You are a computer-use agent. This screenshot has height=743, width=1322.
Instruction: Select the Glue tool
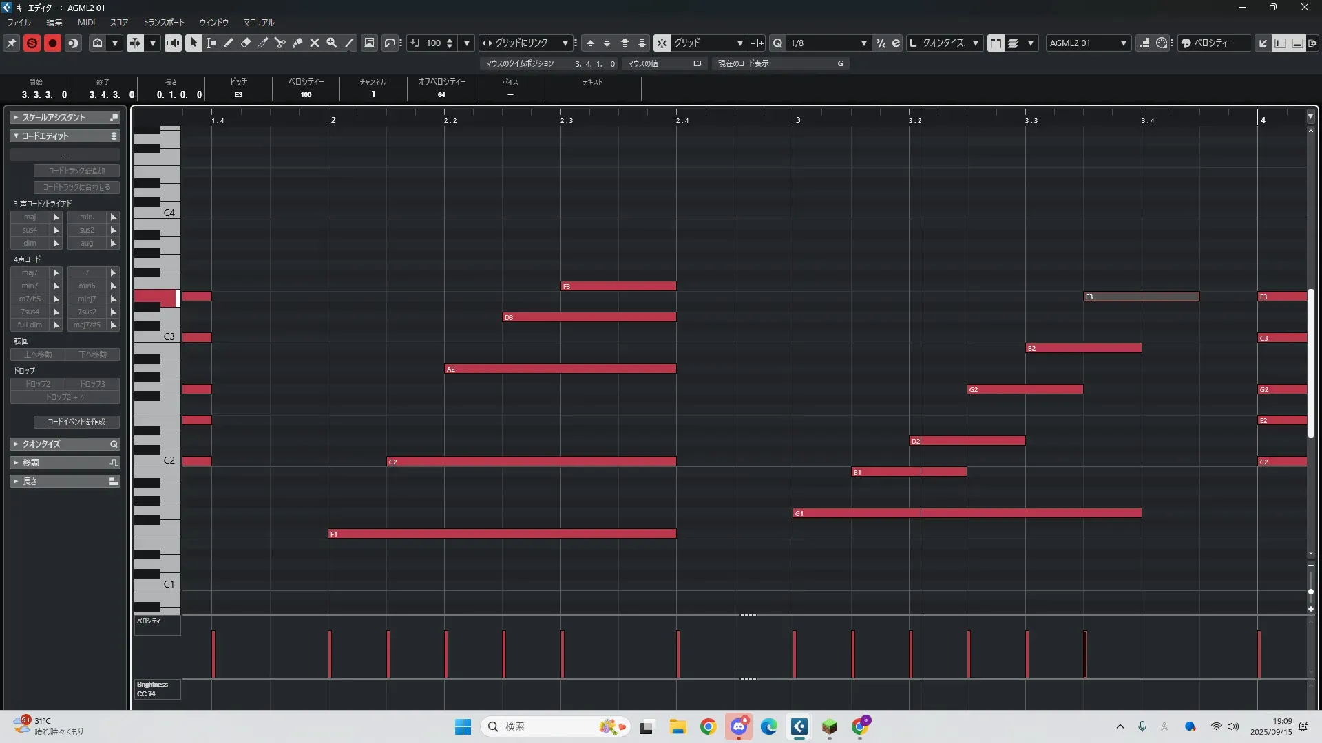(x=297, y=43)
